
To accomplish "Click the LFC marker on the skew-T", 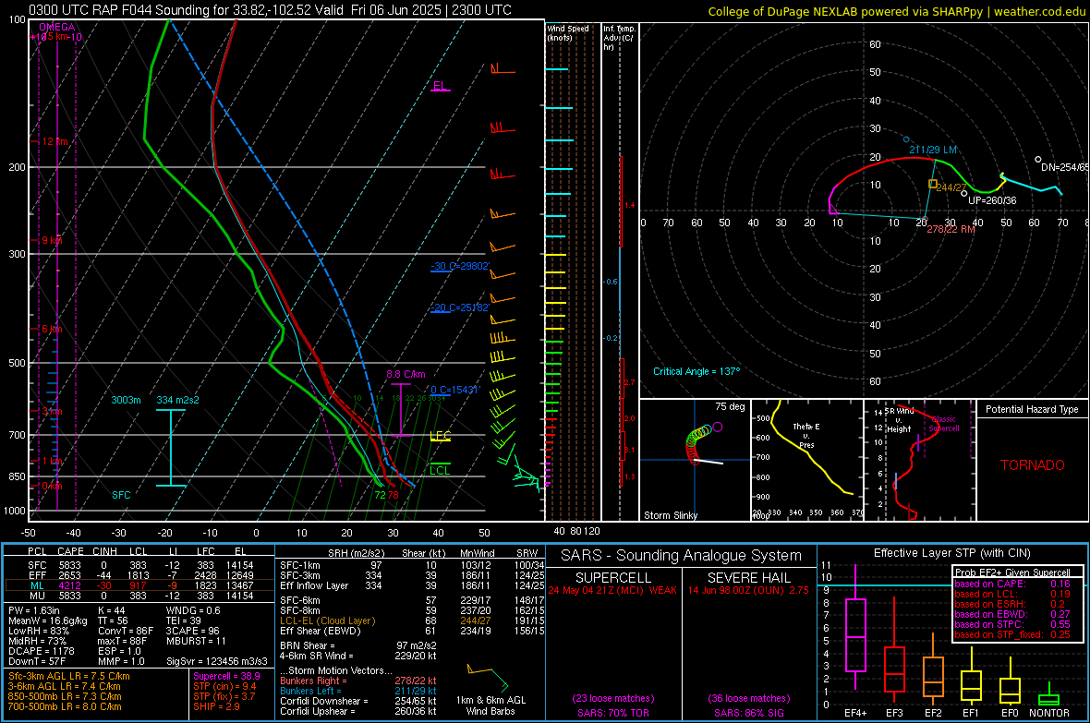I will [440, 436].
